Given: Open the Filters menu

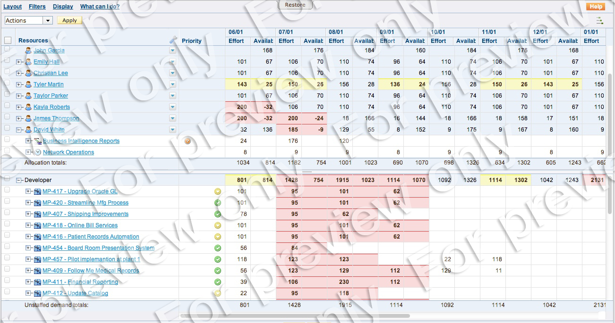Looking at the screenshot, I should point(37,7).
